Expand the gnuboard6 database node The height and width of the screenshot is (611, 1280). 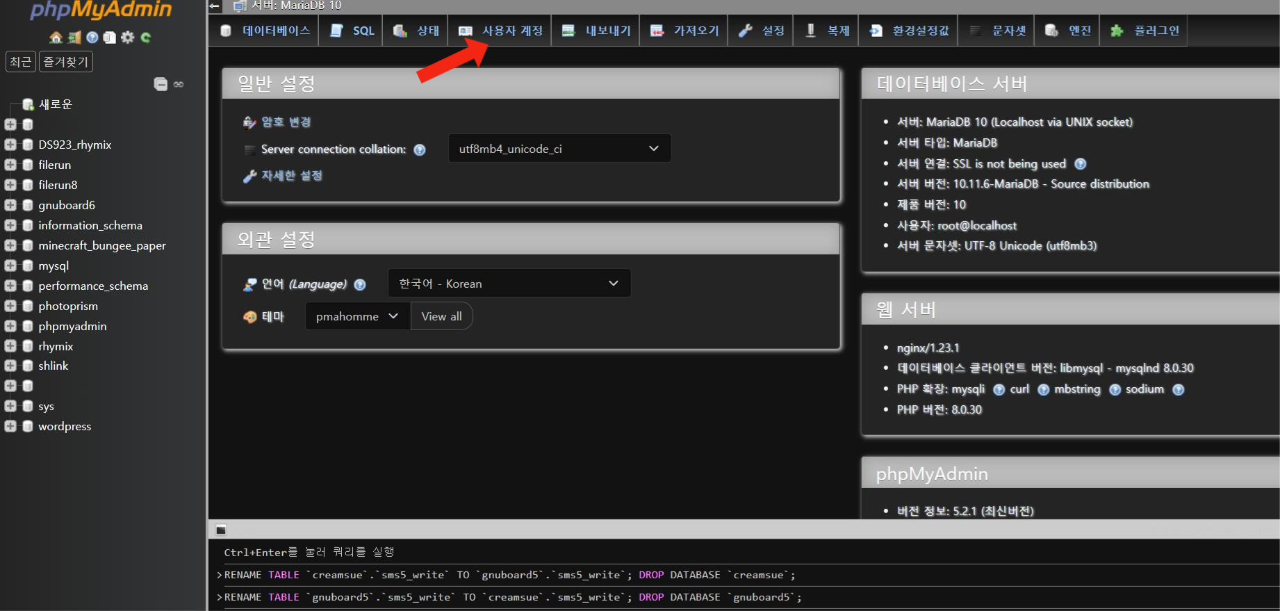pos(10,205)
